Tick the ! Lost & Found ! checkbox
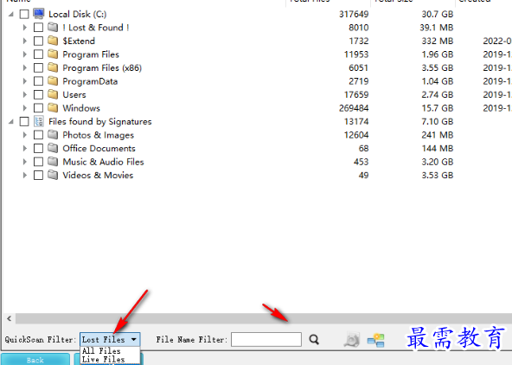Image resolution: width=512 pixels, height=365 pixels. pyautogui.click(x=38, y=28)
